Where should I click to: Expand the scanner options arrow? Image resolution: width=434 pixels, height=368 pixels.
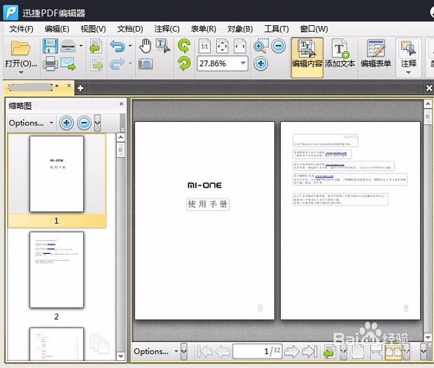(x=80, y=46)
